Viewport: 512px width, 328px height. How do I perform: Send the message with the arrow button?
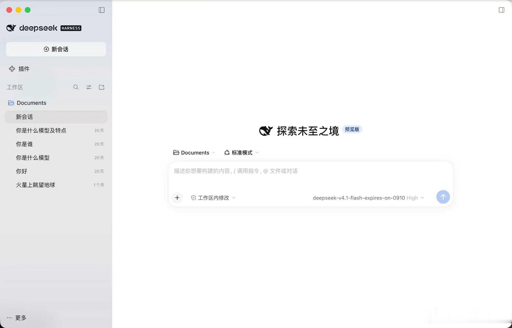443,197
